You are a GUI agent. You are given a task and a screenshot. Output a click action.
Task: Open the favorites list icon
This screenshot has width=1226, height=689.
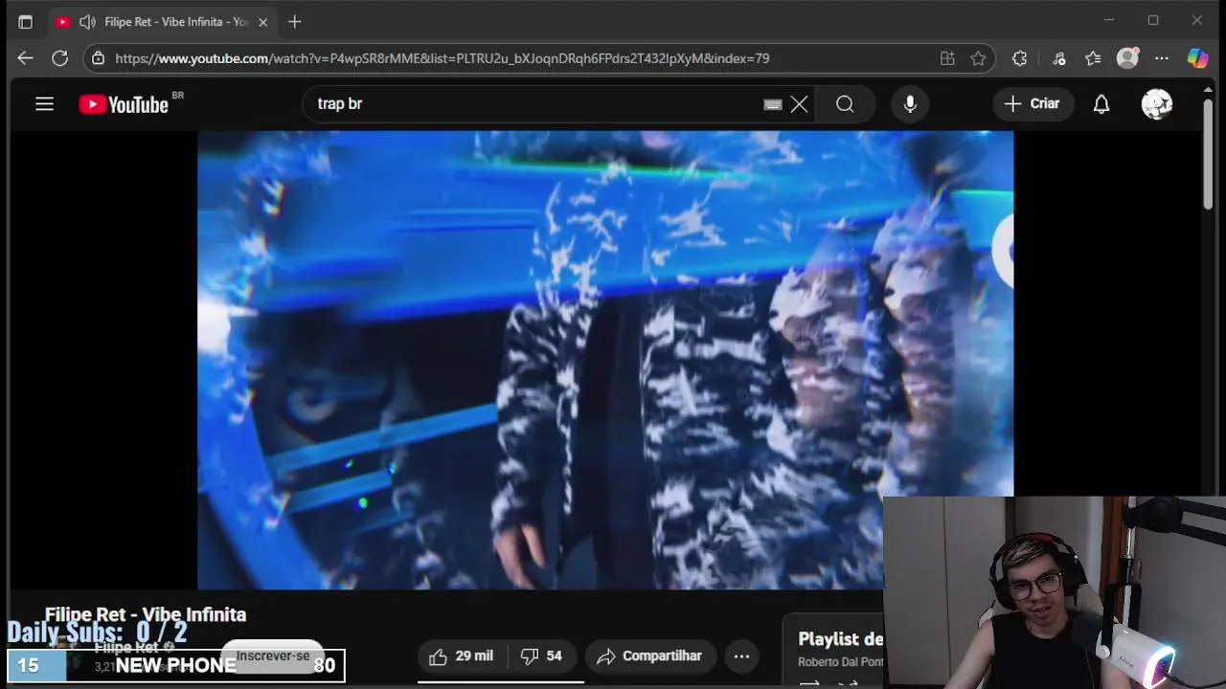tap(1093, 58)
